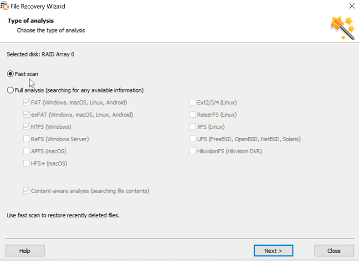This screenshot has height=261, width=359.
Task: Toggle Content-aware analysis checkbox
Action: point(26,191)
